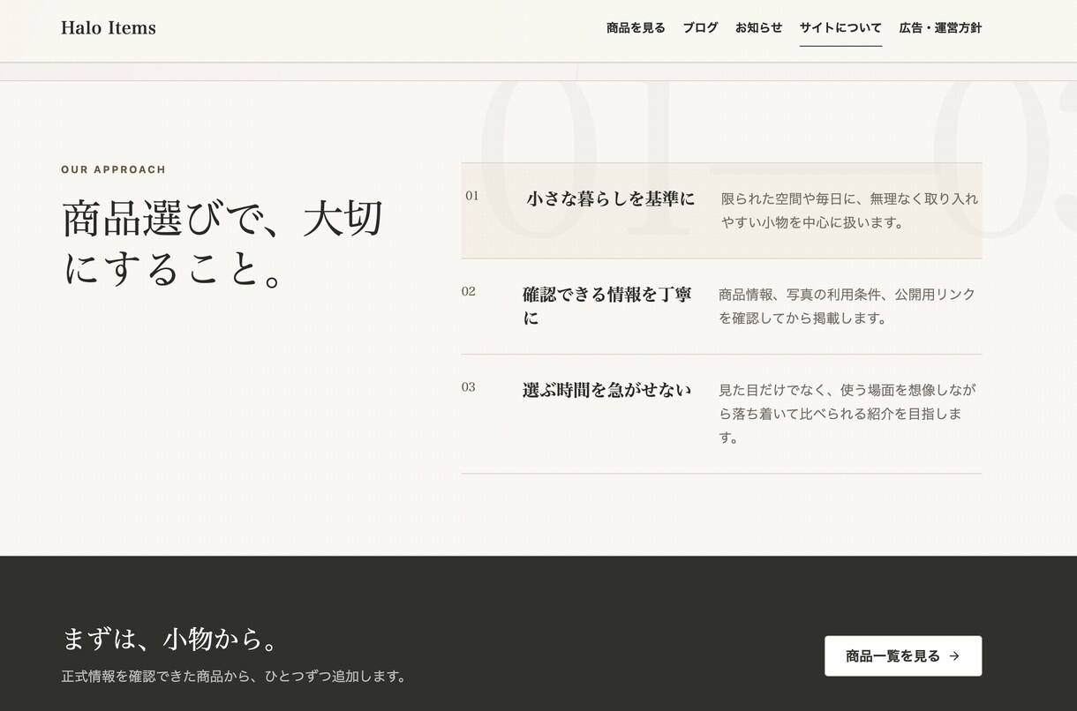Click the 正式情報を確認できた商品から subtitle

(236, 677)
